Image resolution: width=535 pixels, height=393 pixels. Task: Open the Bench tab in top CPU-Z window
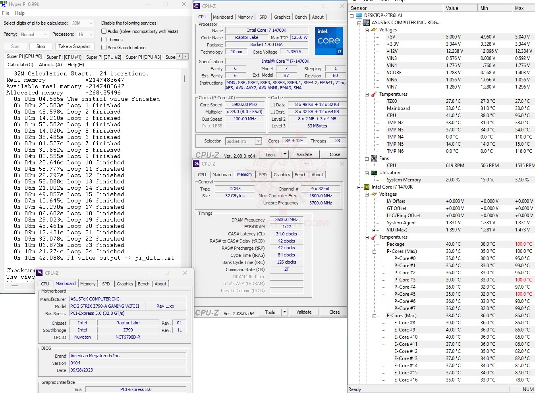301,17
